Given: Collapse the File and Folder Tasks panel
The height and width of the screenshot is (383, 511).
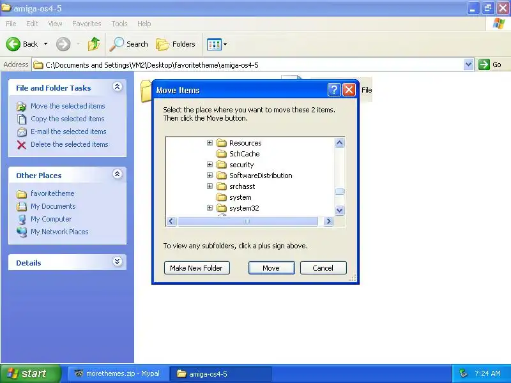Looking at the screenshot, I should [118, 87].
